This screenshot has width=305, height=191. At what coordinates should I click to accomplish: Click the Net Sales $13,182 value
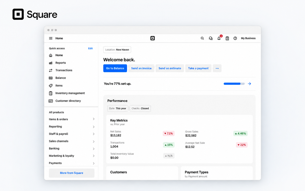click(x=116, y=136)
